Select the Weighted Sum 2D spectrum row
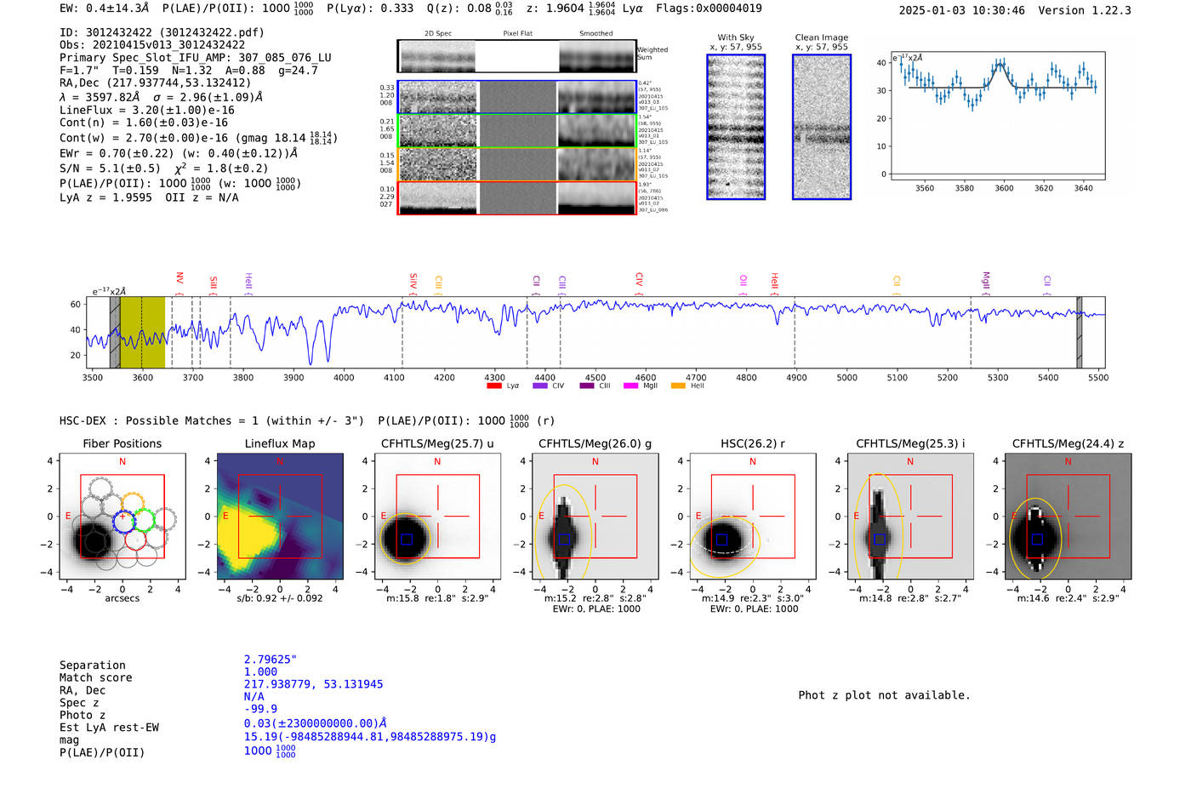This screenshot has height=811, width=1191. pyautogui.click(x=516, y=56)
